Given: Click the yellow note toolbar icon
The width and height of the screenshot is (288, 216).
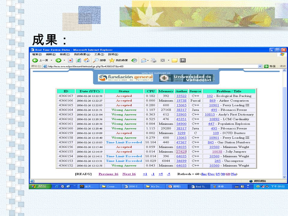Looking at the screenshot, I should click(175, 60).
